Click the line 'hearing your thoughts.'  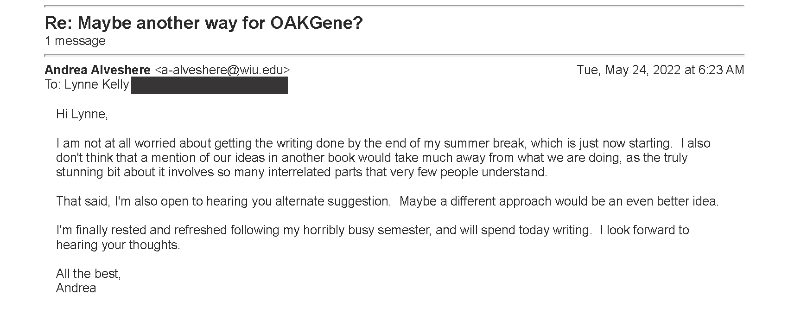(118, 245)
